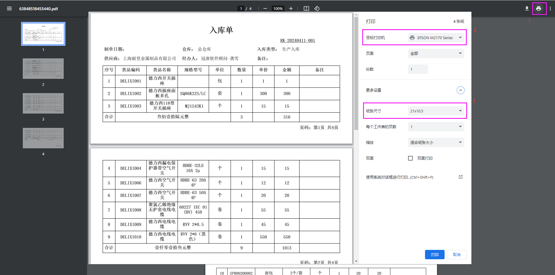This screenshot has height=275, width=555.
Task: Click the fit to page icon
Action: click(306, 8)
